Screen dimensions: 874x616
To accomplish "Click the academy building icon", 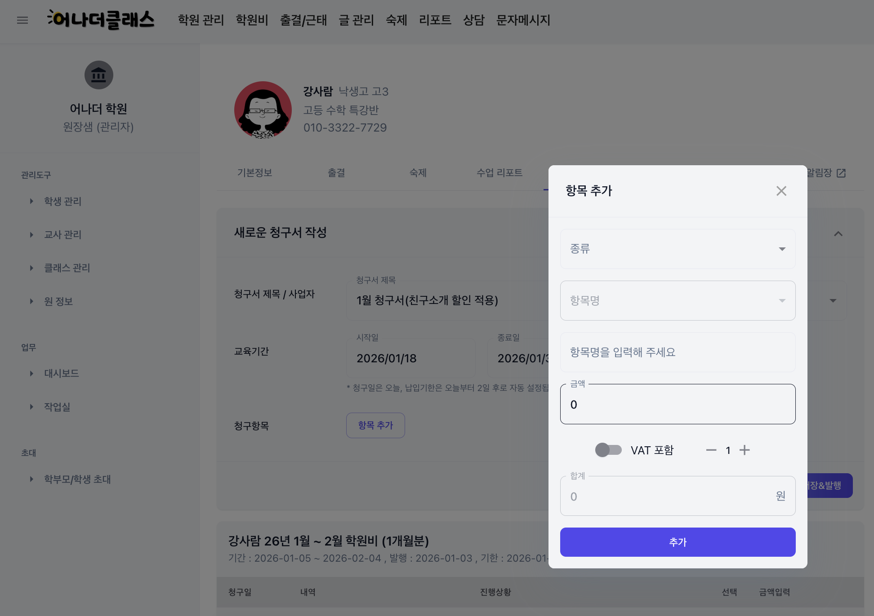I will click(x=98, y=75).
